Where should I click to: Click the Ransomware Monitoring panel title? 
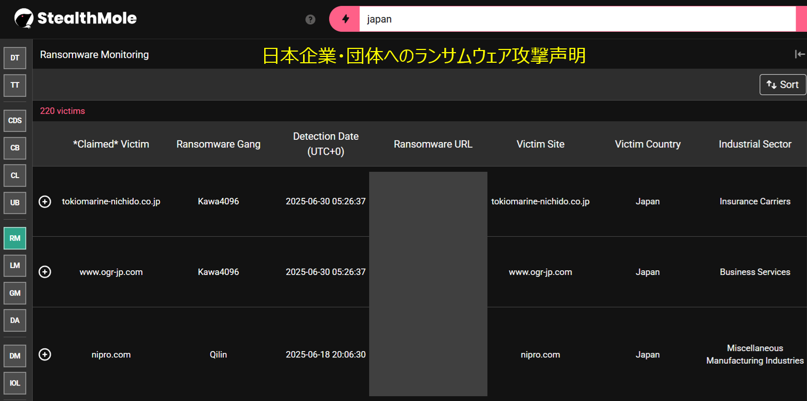94,54
